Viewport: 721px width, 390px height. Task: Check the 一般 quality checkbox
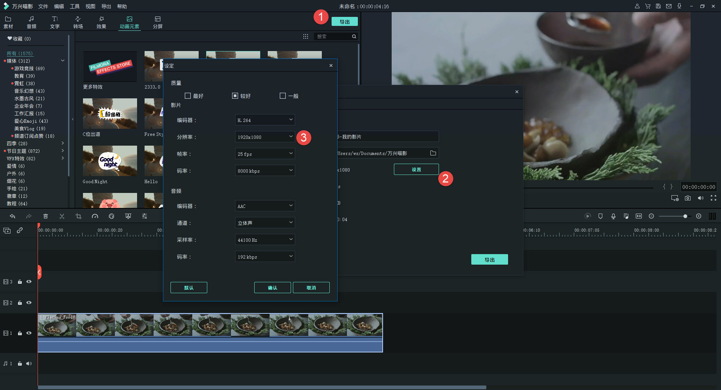tap(283, 96)
